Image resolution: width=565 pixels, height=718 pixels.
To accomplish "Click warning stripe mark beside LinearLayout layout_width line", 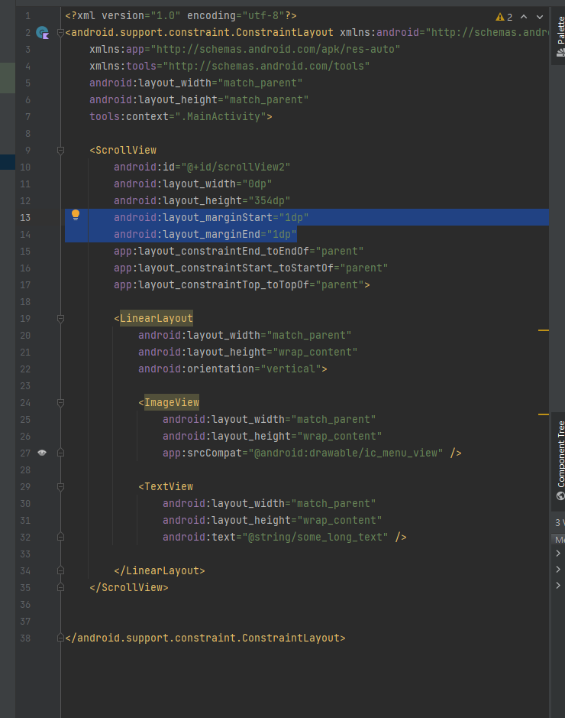I will (x=544, y=330).
